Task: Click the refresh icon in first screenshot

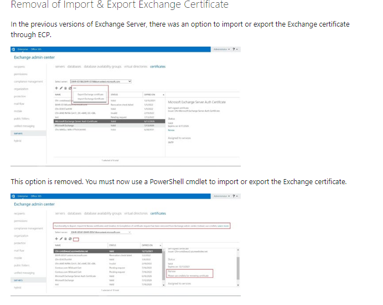Action: tap(70, 88)
